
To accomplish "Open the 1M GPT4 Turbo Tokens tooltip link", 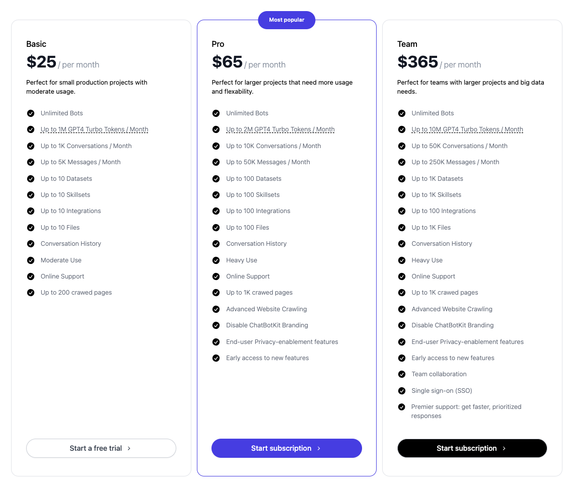I will click(94, 129).
